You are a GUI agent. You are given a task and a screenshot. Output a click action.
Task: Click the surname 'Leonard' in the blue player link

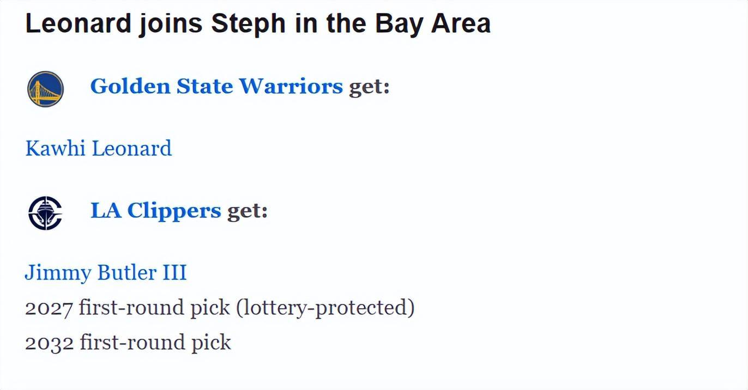point(131,148)
